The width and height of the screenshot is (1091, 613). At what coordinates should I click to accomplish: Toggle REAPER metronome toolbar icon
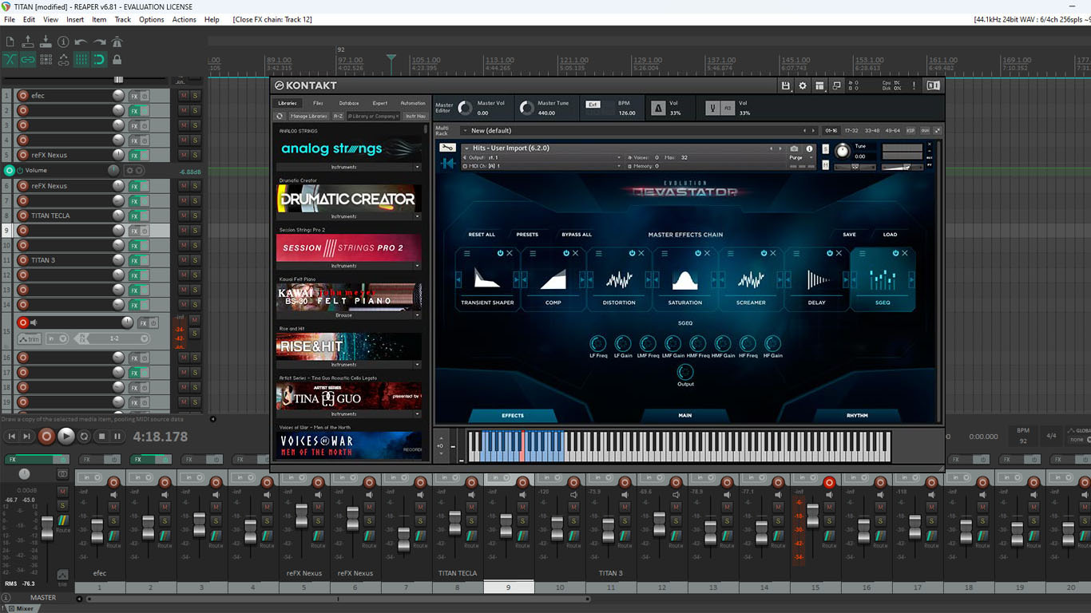tap(117, 42)
